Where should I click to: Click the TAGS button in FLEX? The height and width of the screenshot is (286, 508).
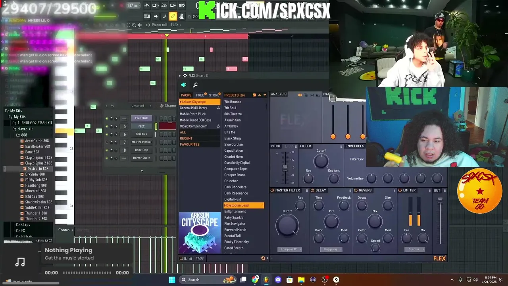click(x=200, y=259)
